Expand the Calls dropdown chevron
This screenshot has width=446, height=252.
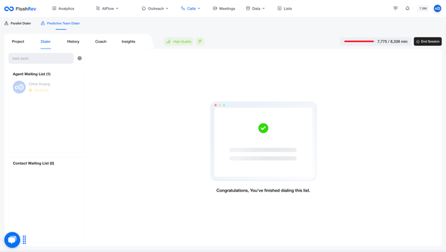[199, 8]
